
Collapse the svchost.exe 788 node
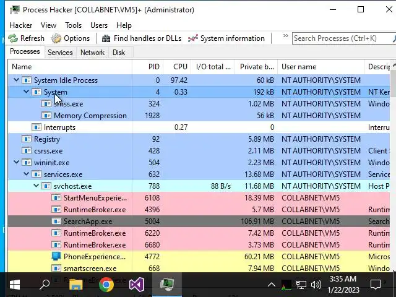click(36, 186)
